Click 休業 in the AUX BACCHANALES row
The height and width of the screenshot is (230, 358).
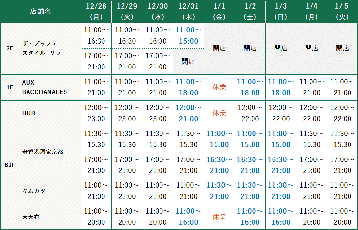(x=219, y=87)
